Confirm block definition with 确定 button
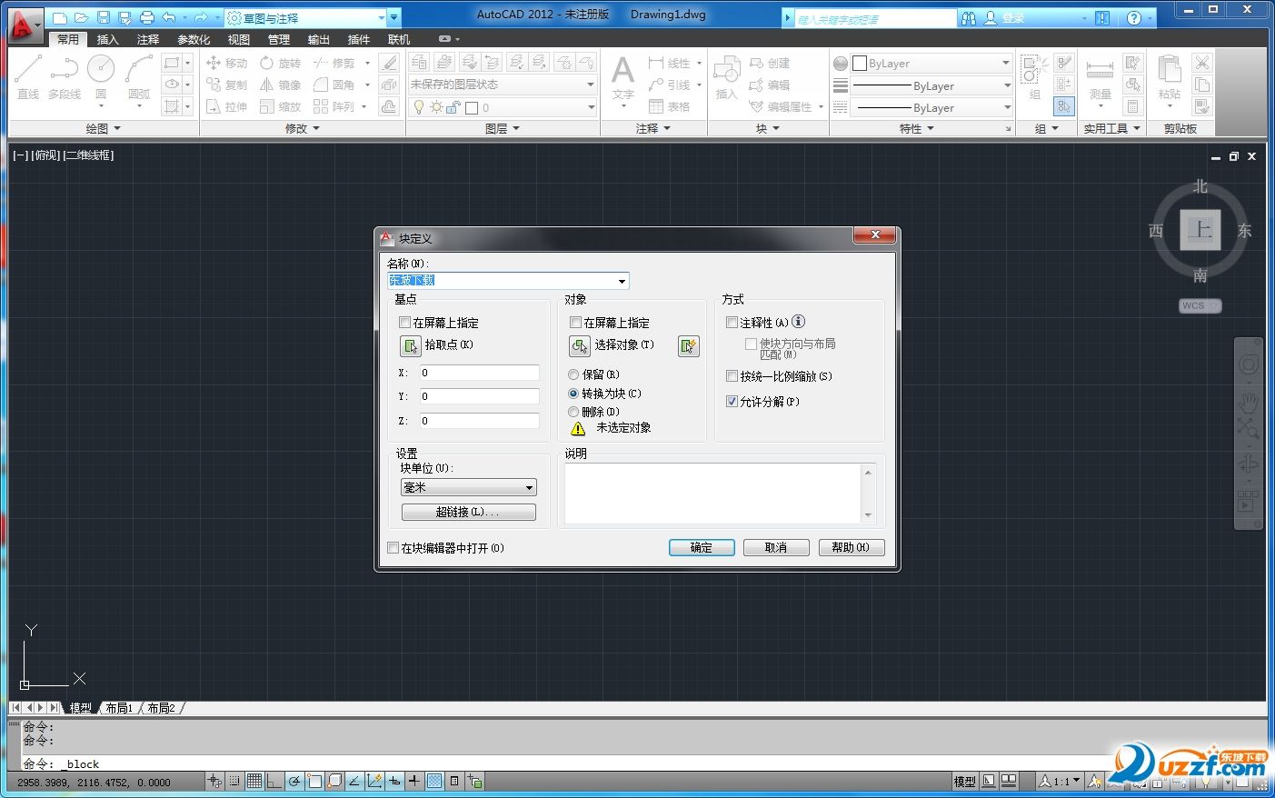The image size is (1275, 798). pos(701,546)
